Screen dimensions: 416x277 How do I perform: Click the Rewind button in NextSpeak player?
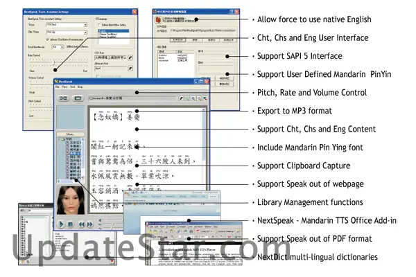click(x=81, y=224)
